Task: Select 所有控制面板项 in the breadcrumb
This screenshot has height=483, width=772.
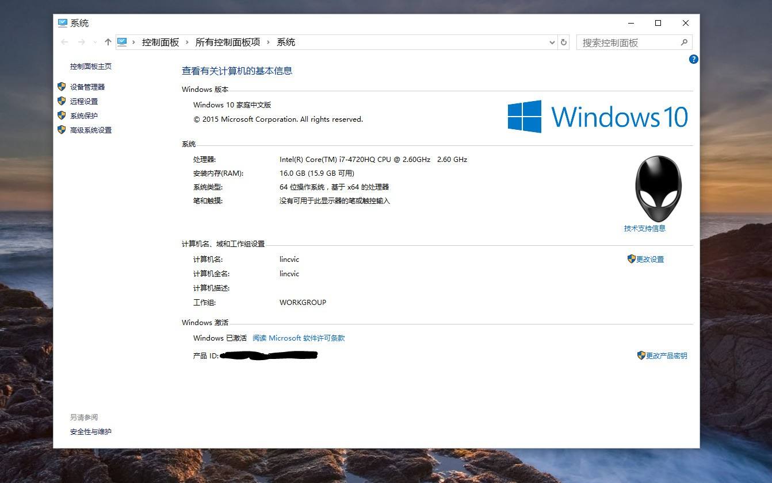Action: pyautogui.click(x=228, y=42)
